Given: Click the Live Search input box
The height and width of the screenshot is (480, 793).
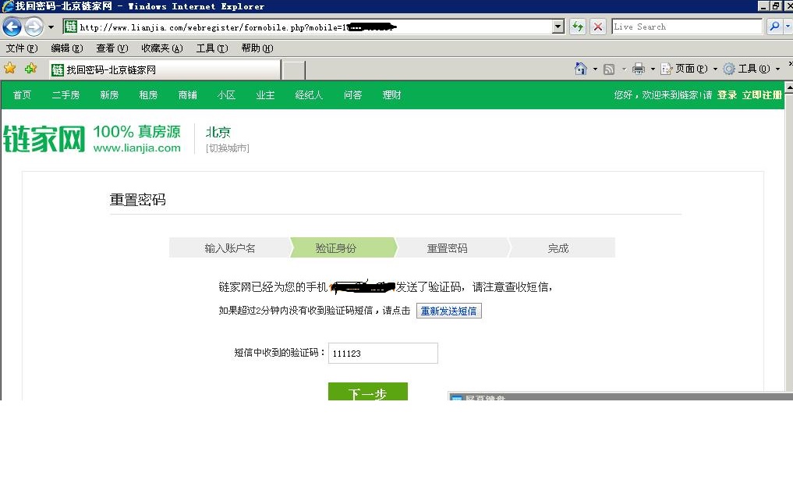Looking at the screenshot, I should tap(687, 27).
